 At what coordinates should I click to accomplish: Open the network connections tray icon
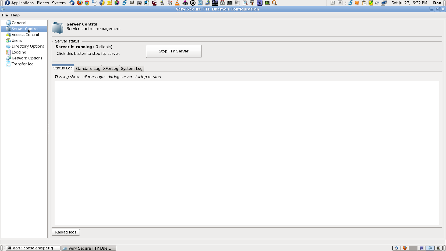click(384, 3)
